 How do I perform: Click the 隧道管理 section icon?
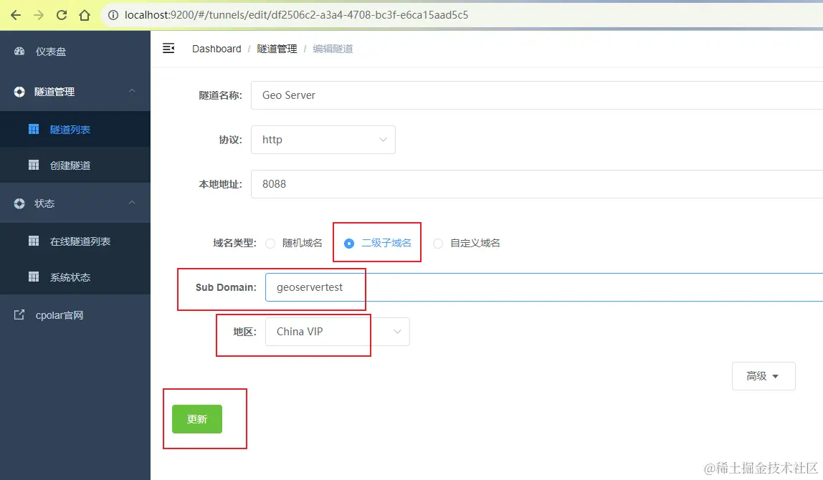pyautogui.click(x=19, y=92)
